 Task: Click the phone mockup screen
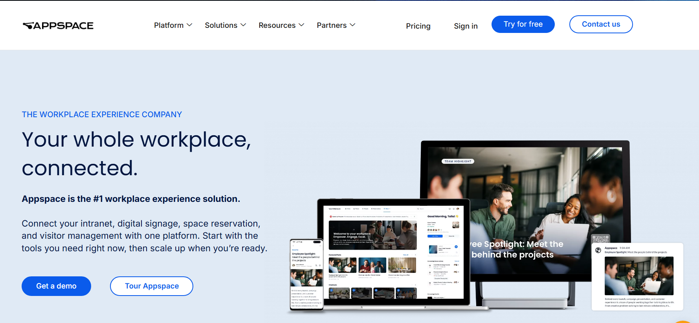[306, 274]
